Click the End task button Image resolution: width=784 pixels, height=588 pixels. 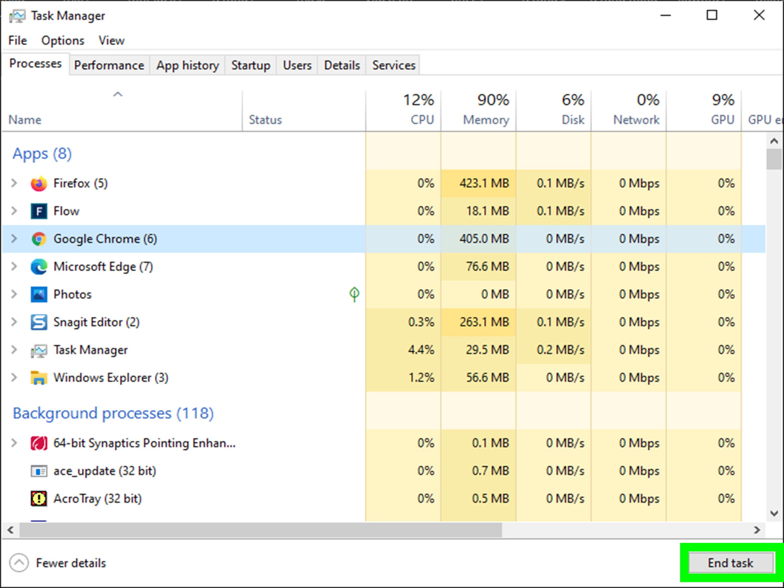pyautogui.click(x=731, y=563)
